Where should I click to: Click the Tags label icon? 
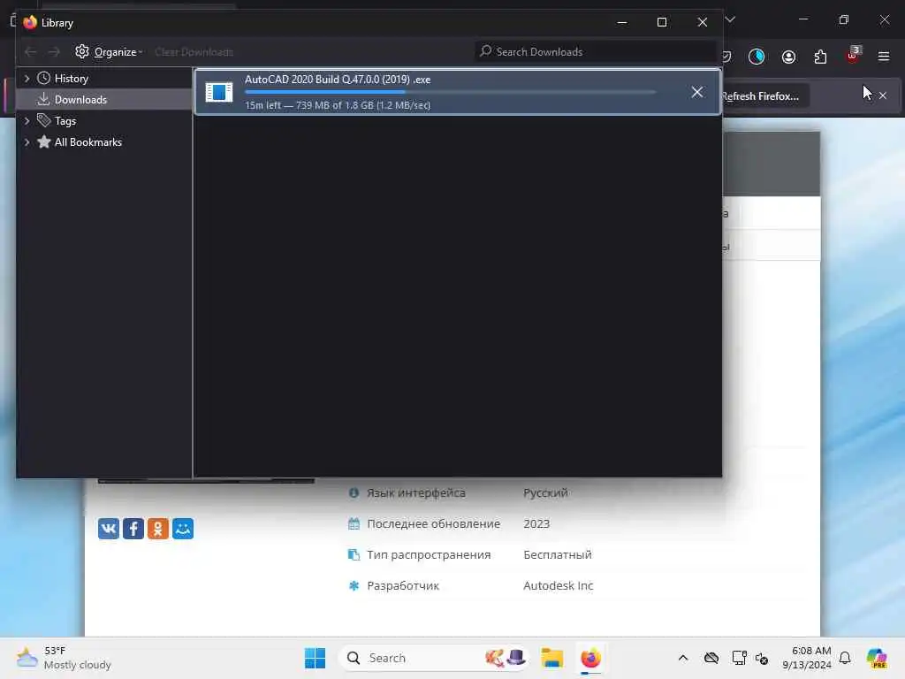click(43, 120)
